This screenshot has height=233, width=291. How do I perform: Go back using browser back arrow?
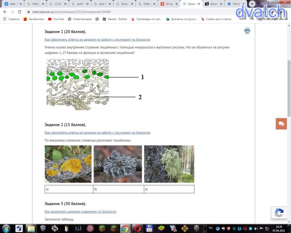point(5,12)
